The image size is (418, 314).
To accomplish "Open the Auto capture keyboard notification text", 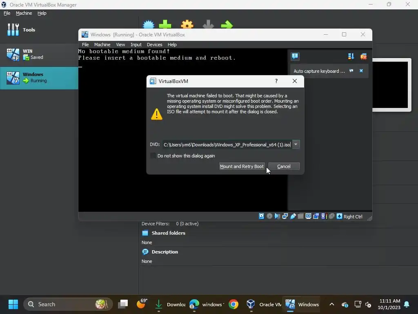I will 319,71.
